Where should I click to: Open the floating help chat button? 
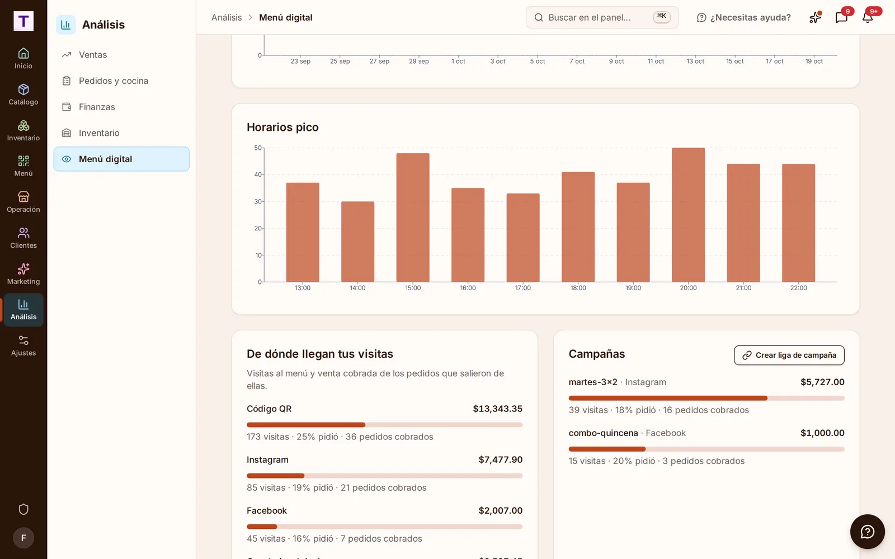tap(867, 532)
